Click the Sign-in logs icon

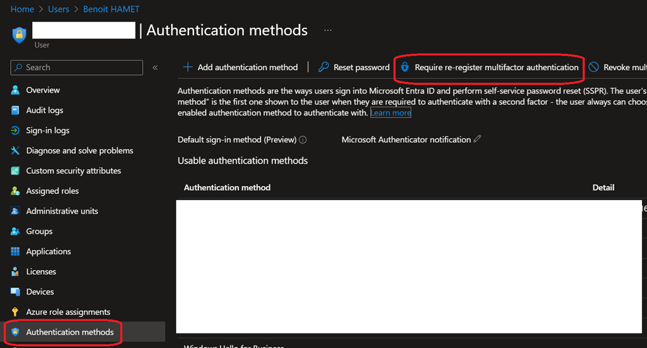[16, 131]
